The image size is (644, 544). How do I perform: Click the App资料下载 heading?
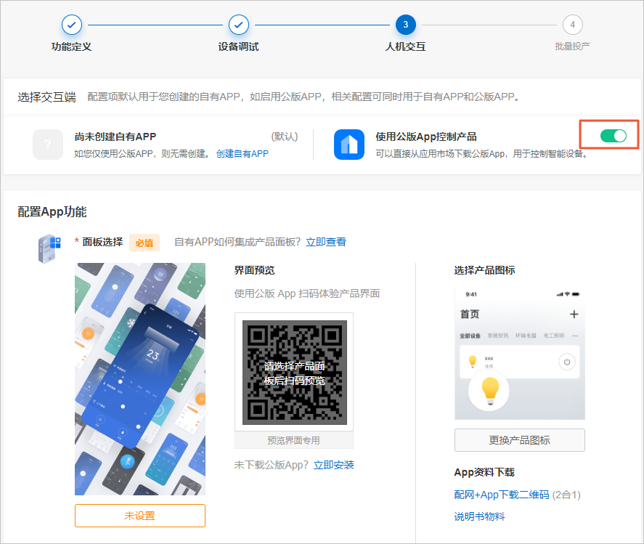click(484, 473)
